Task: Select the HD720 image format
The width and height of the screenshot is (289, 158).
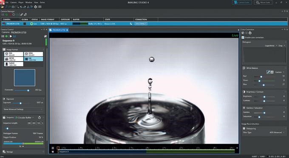Action: [x=14, y=59]
